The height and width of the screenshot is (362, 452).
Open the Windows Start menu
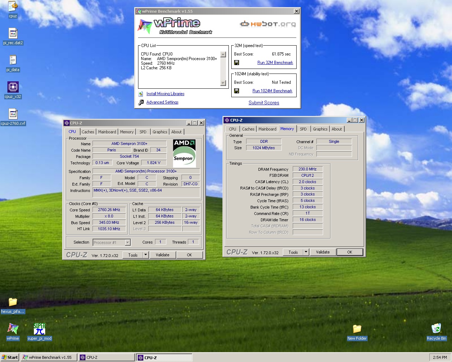10,357
